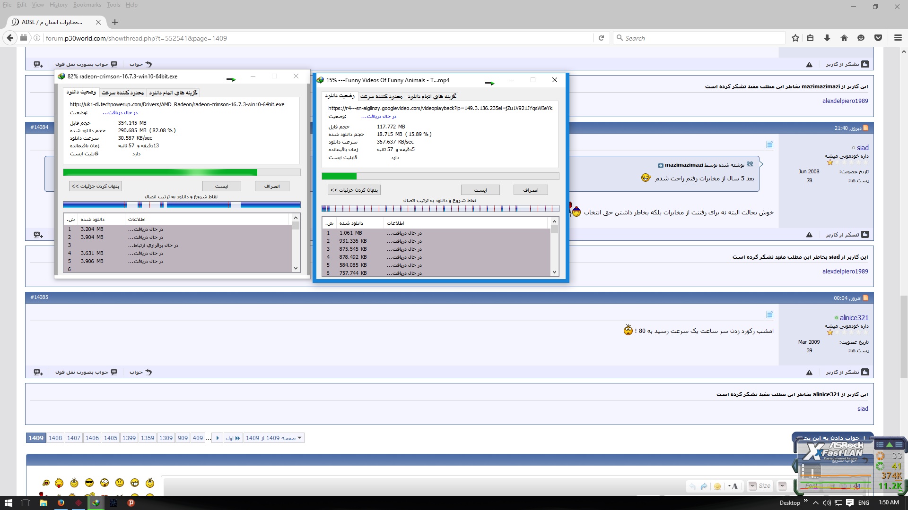908x510 pixels.
Task: Open Firefox downloads arrow icon
Action: pyautogui.click(x=827, y=38)
